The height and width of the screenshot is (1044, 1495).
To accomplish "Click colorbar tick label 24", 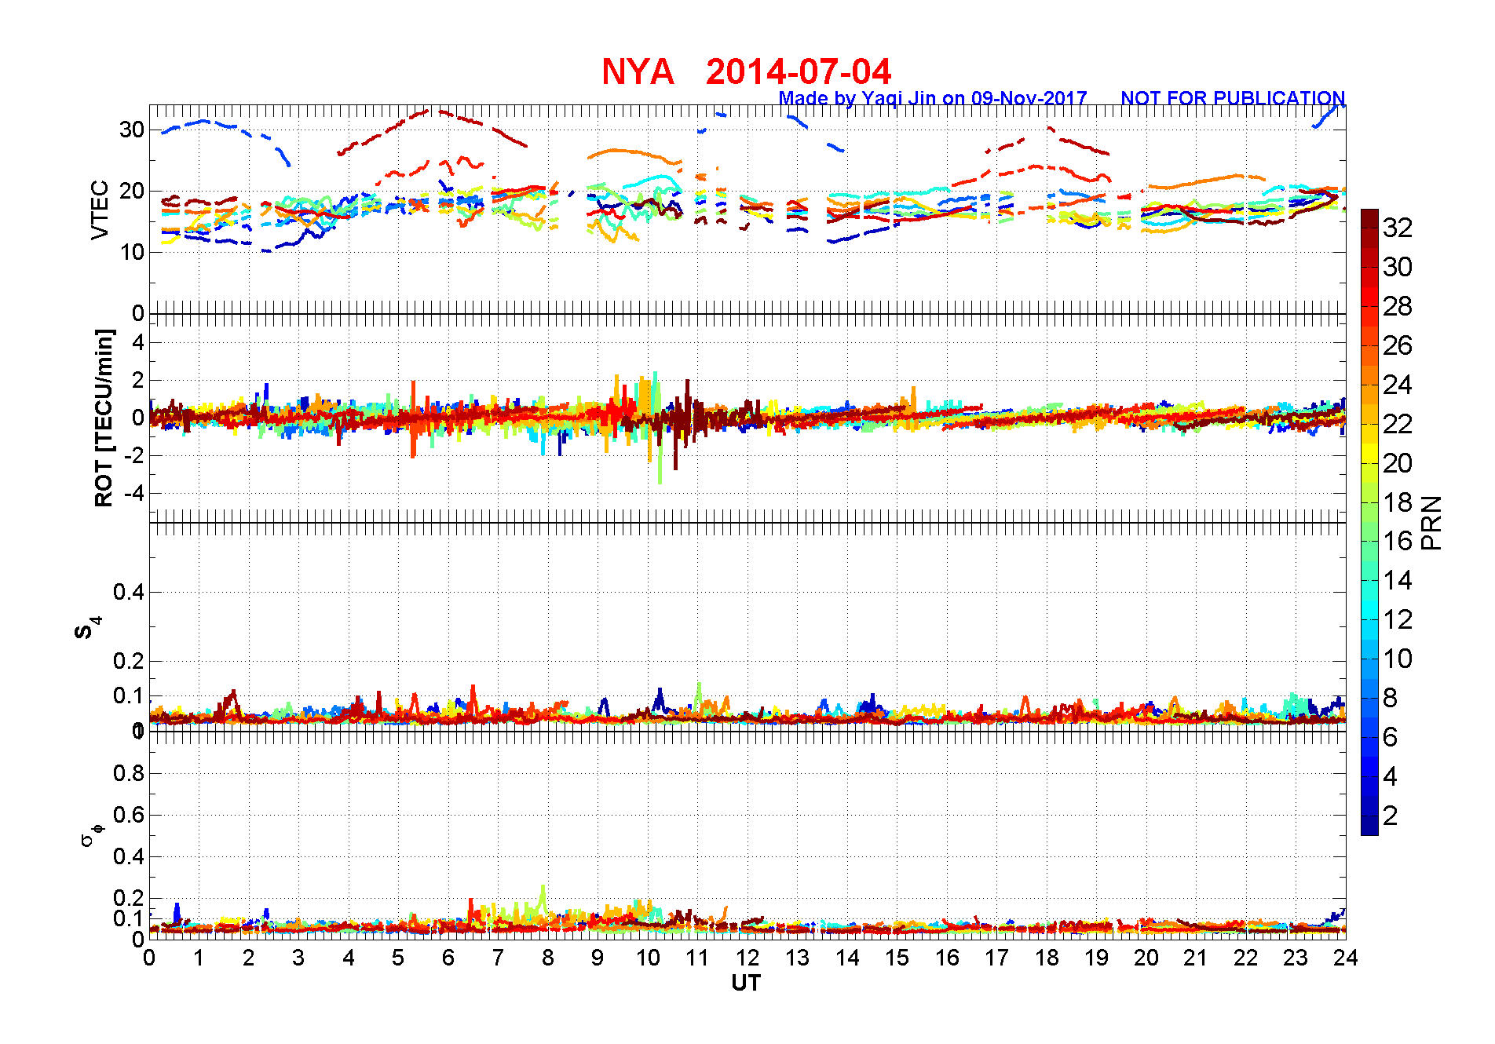I will tap(1398, 385).
